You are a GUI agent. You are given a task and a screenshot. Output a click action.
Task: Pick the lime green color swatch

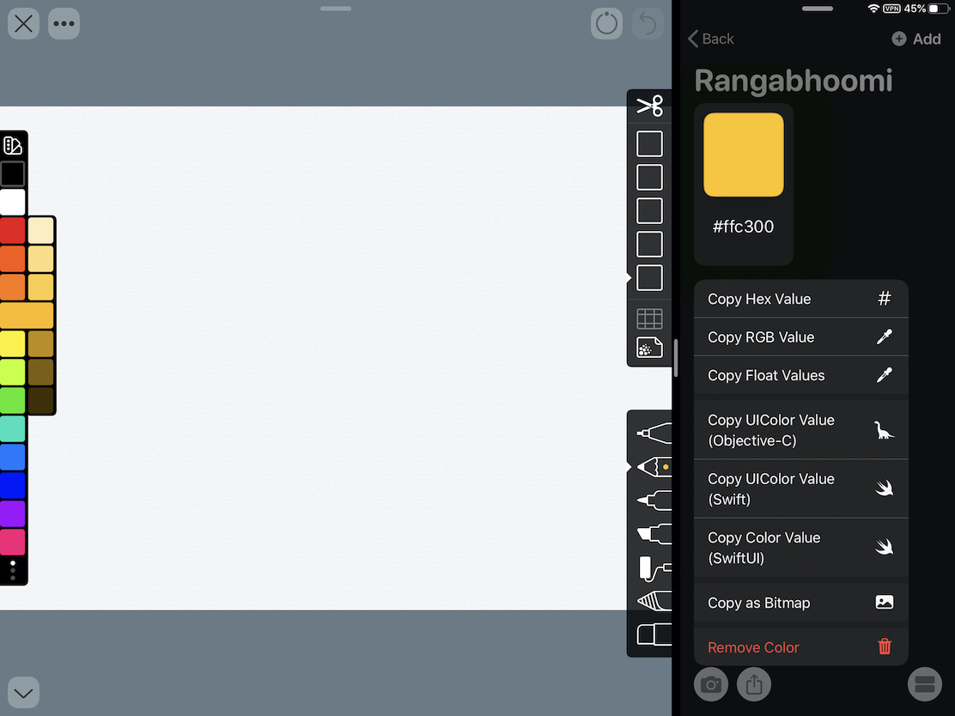coord(12,372)
